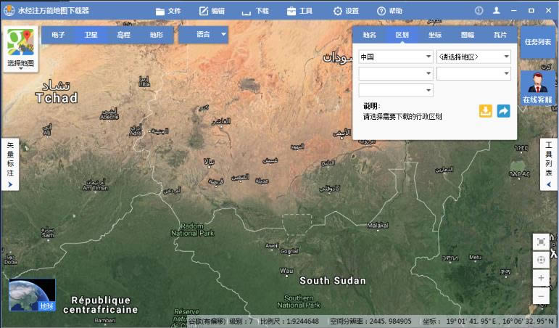Click the blue share arrow icon
The image size is (559, 328).
[x=503, y=111]
